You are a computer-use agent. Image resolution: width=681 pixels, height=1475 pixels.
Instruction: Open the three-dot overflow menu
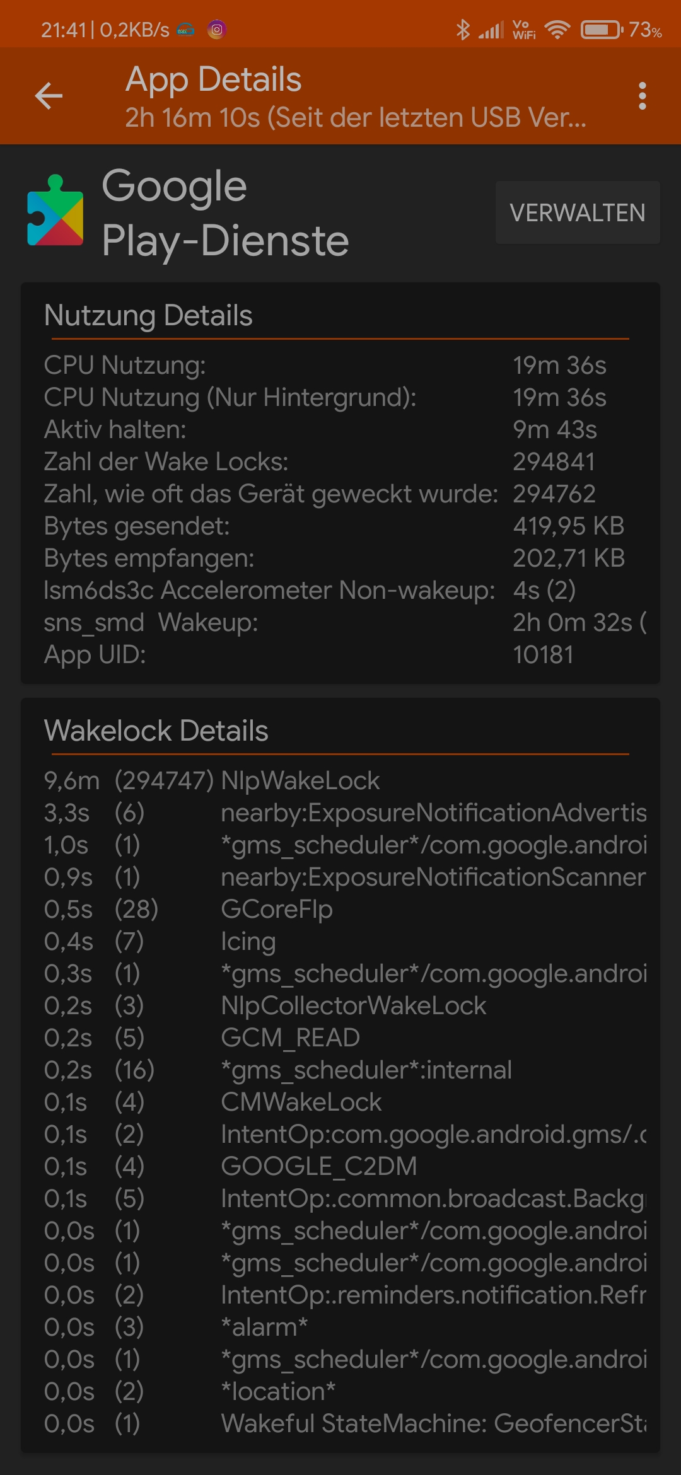tap(642, 96)
